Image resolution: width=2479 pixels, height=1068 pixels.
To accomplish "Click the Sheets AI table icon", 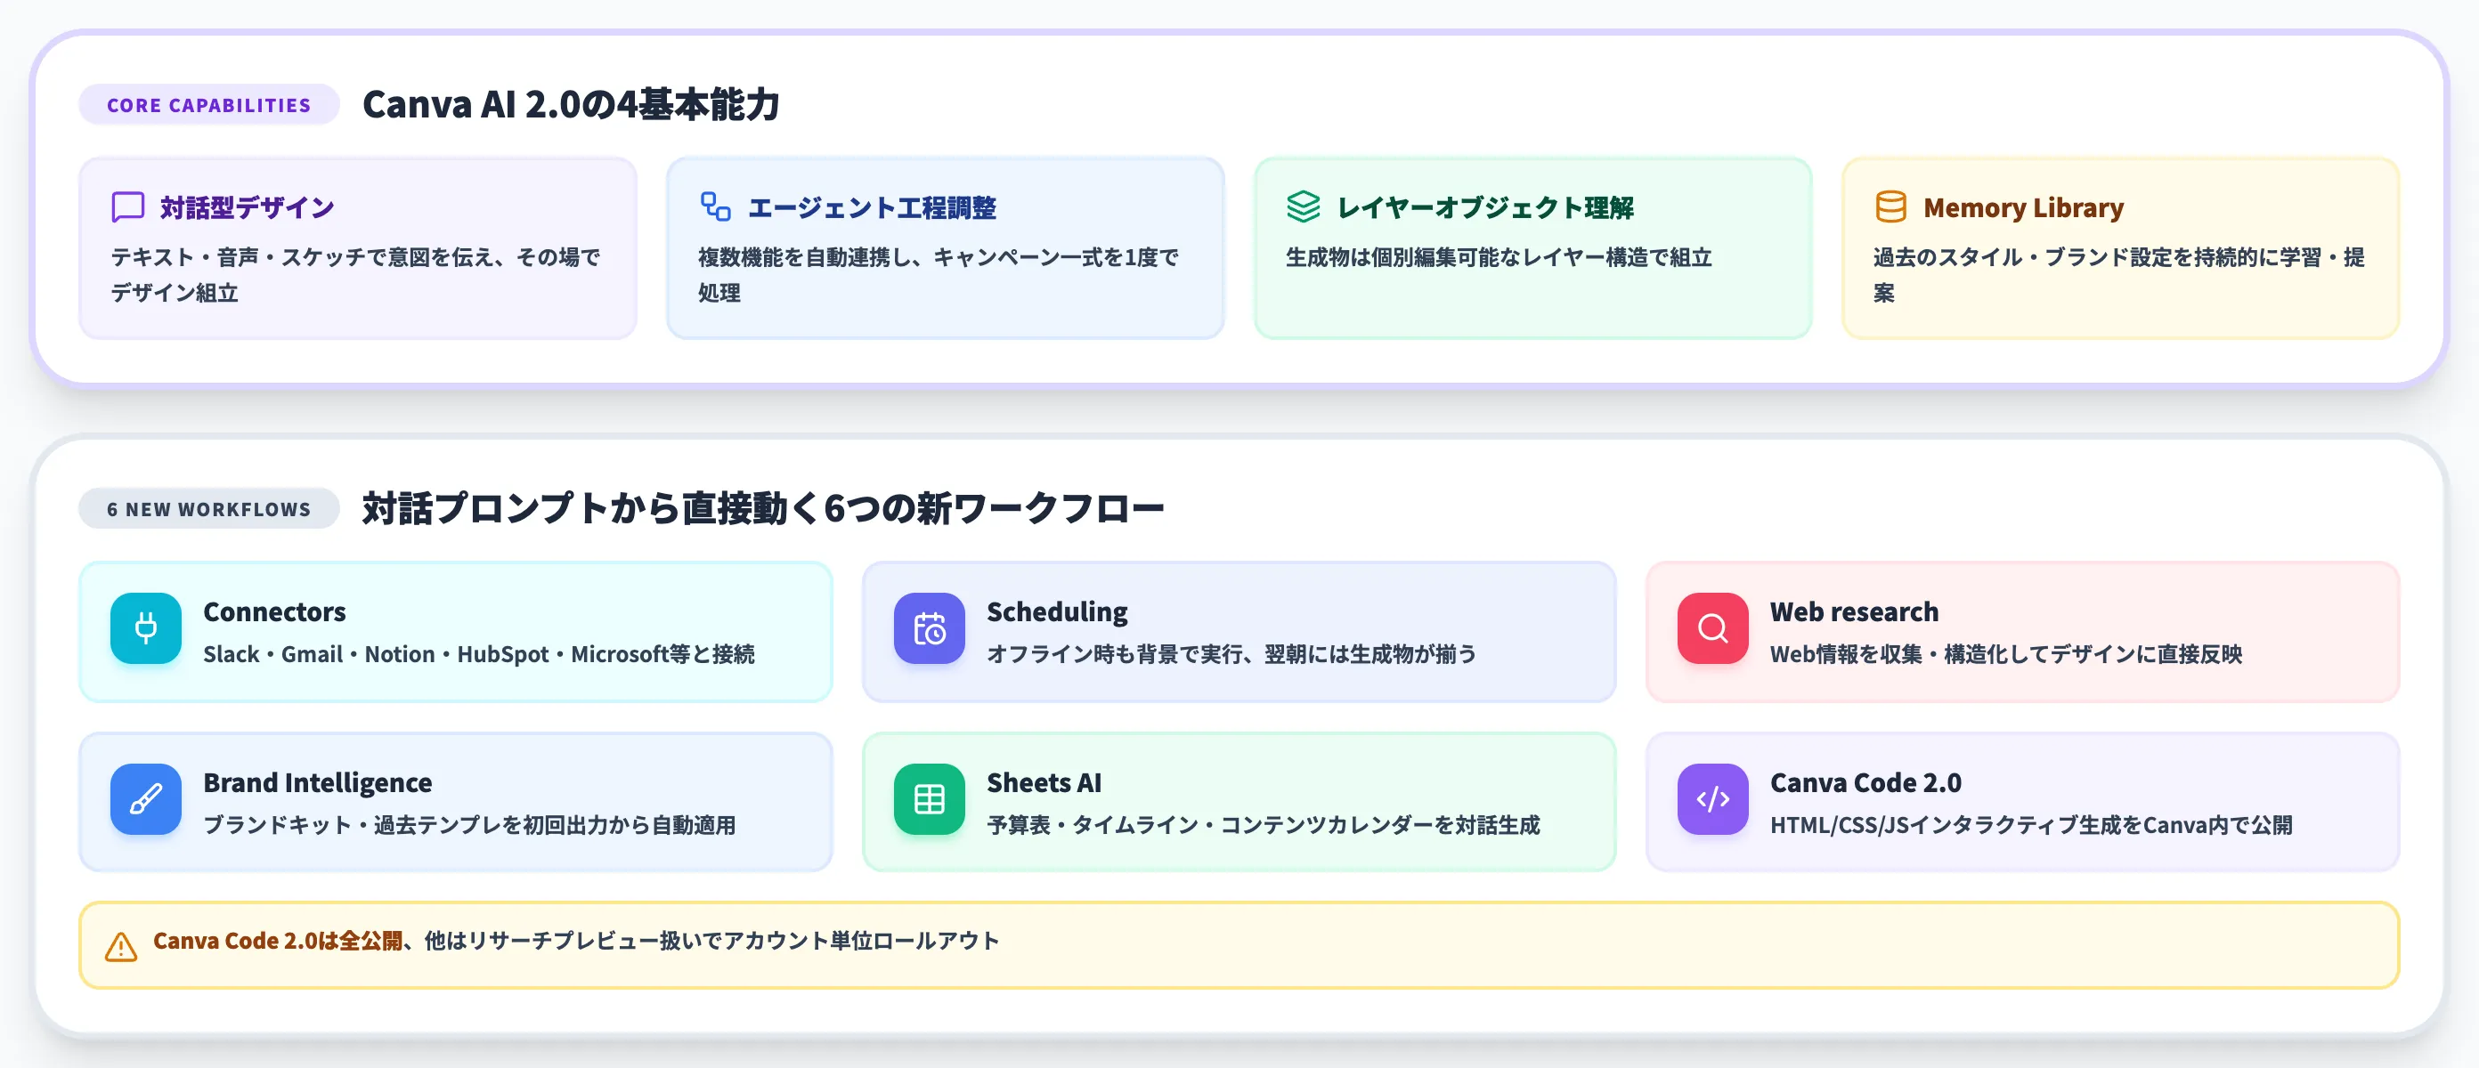I will click(929, 799).
